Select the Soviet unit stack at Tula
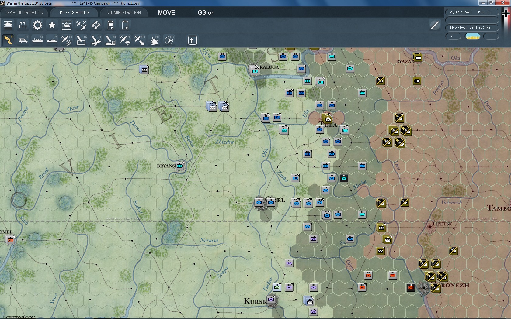The width and height of the screenshot is (511, 319). point(327,118)
